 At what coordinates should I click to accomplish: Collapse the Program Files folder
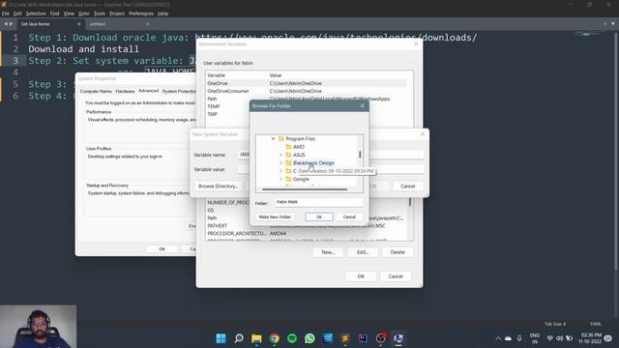tap(273, 139)
